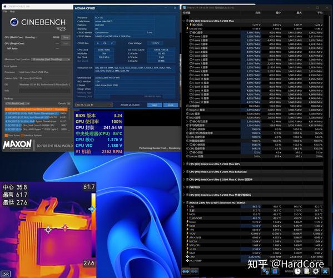Open the Help menu in Cinebench
This screenshot has height=278, width=333.
(x=12, y=12)
